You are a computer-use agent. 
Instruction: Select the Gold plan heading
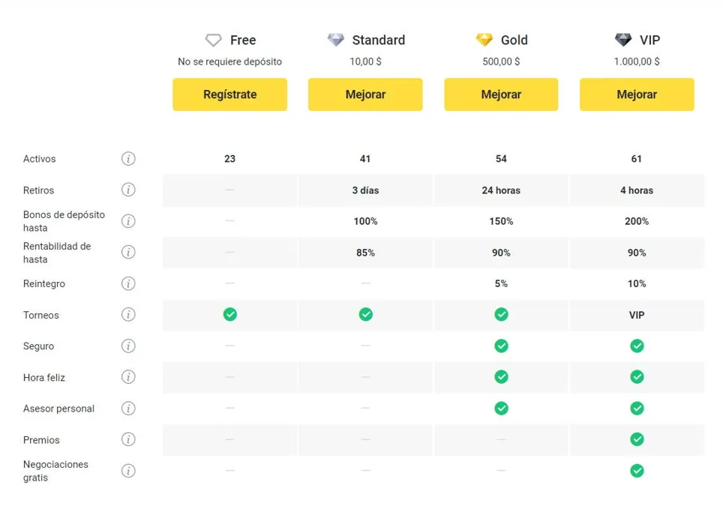coord(514,40)
